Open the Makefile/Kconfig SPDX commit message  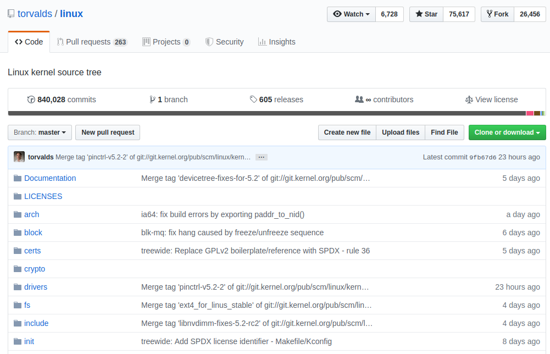click(x=236, y=341)
